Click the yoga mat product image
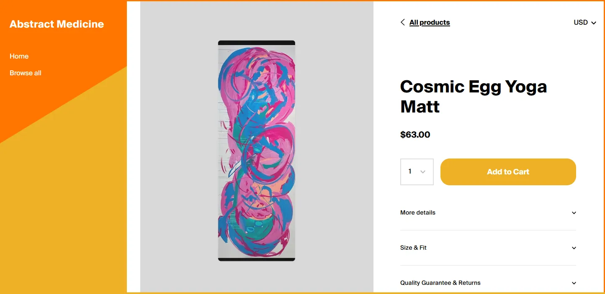605x294 pixels. click(x=256, y=151)
